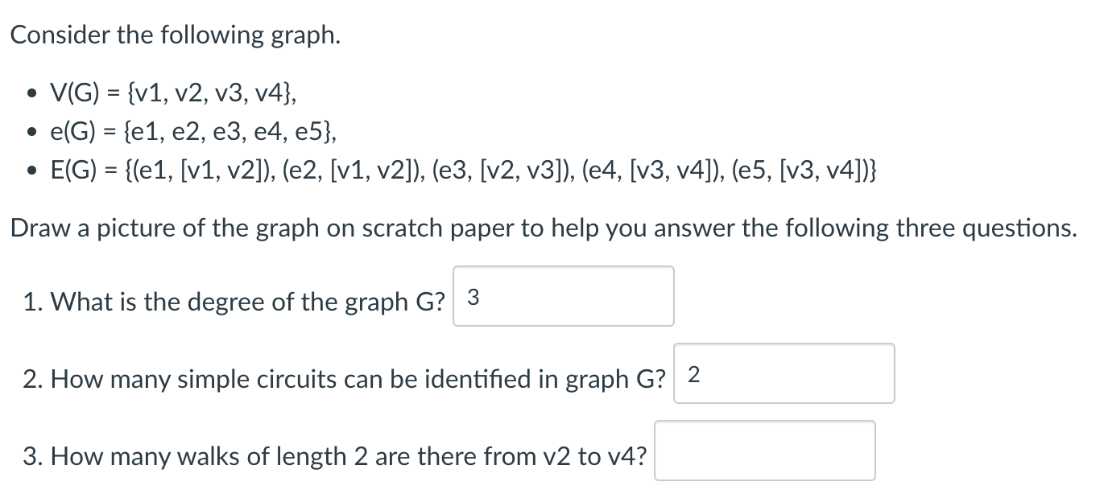This screenshot has height=494, width=1100.
Task: Click the scratch paper instruction sentence
Action: point(543,228)
